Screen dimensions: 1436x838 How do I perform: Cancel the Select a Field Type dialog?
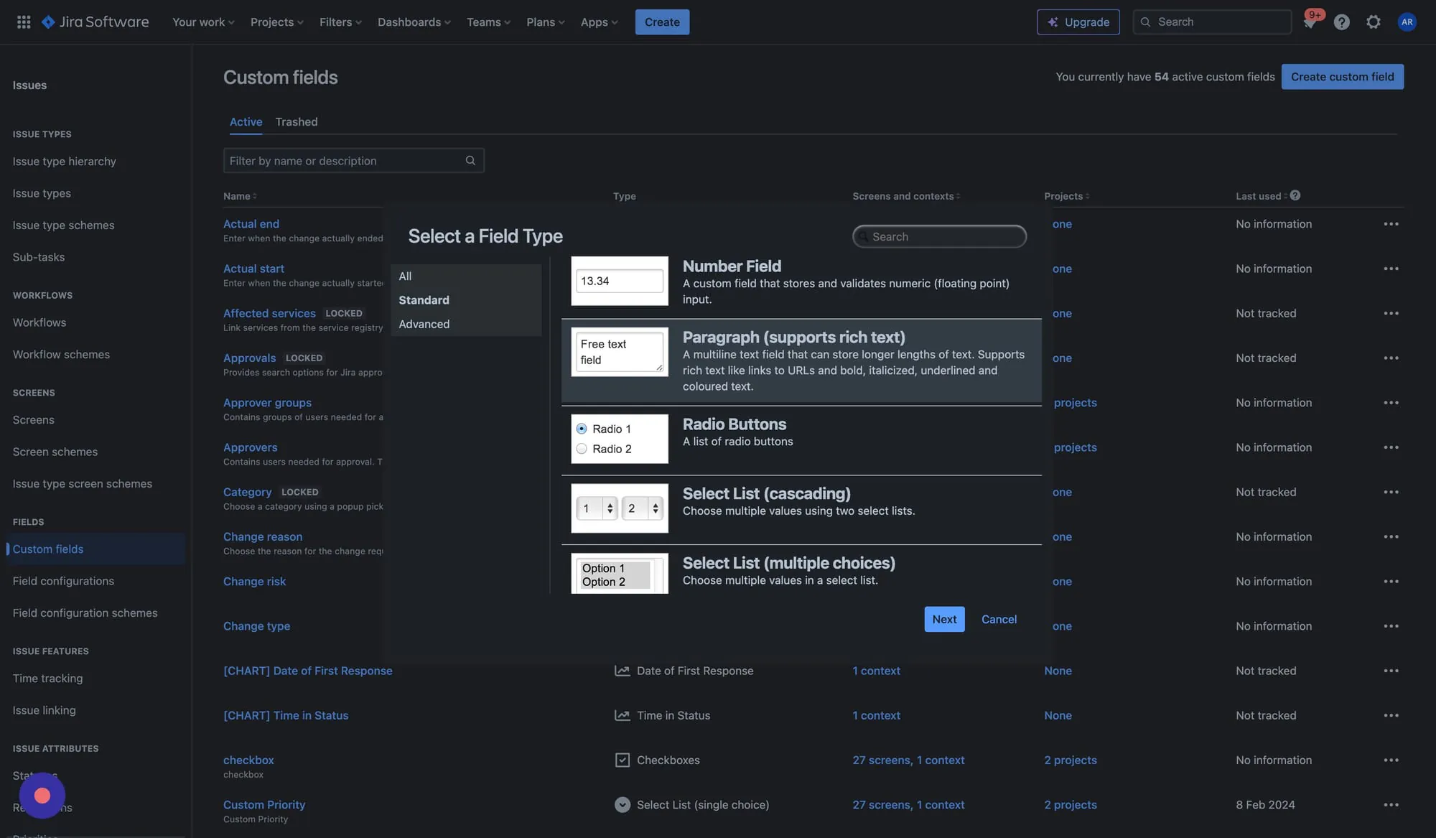click(x=999, y=619)
